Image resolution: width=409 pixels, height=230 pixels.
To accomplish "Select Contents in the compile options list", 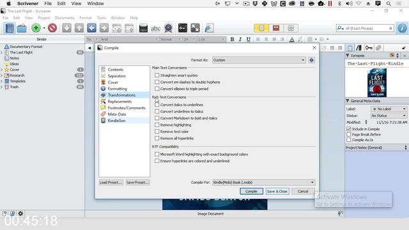I will 124,70.
